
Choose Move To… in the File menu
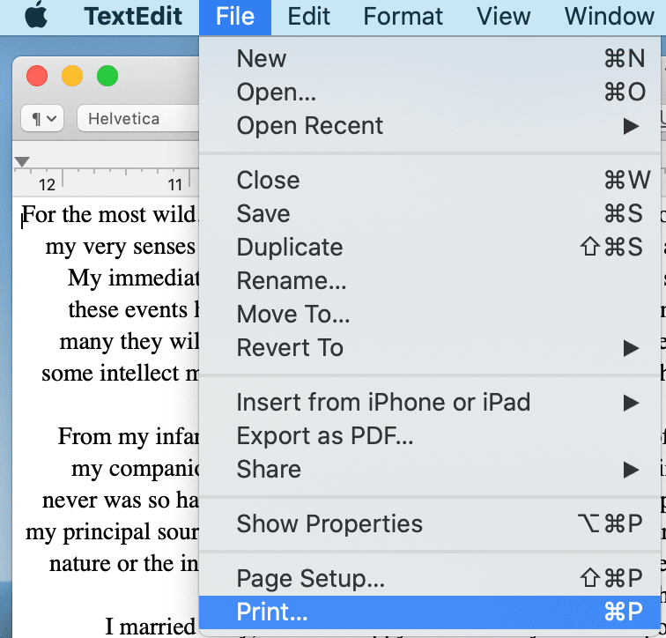pyautogui.click(x=429, y=315)
